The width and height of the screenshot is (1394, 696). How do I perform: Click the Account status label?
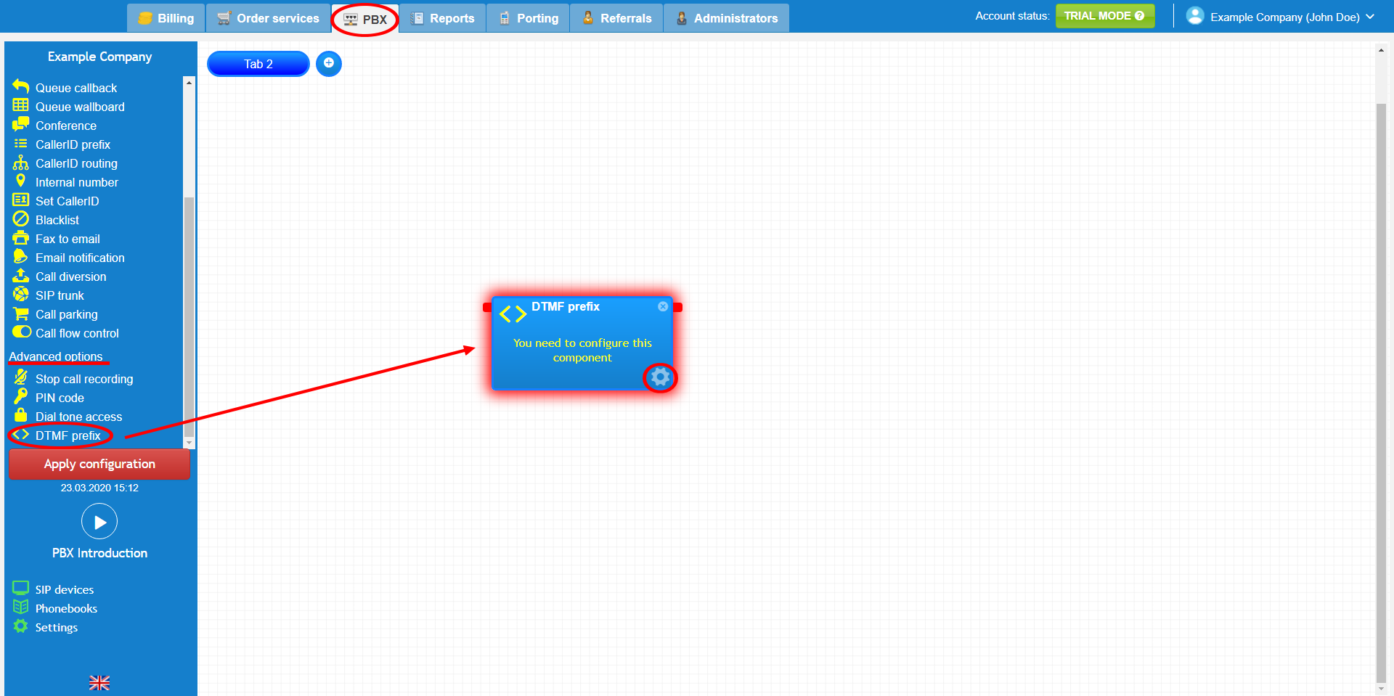click(x=1012, y=16)
